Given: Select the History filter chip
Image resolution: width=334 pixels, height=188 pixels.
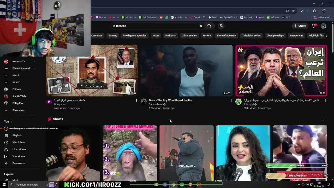Looking at the screenshot, I should pos(207,36).
